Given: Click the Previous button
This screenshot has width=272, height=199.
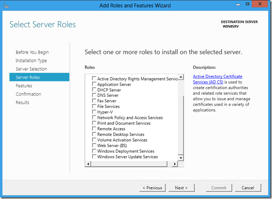Looking at the screenshot, I should (152, 188).
